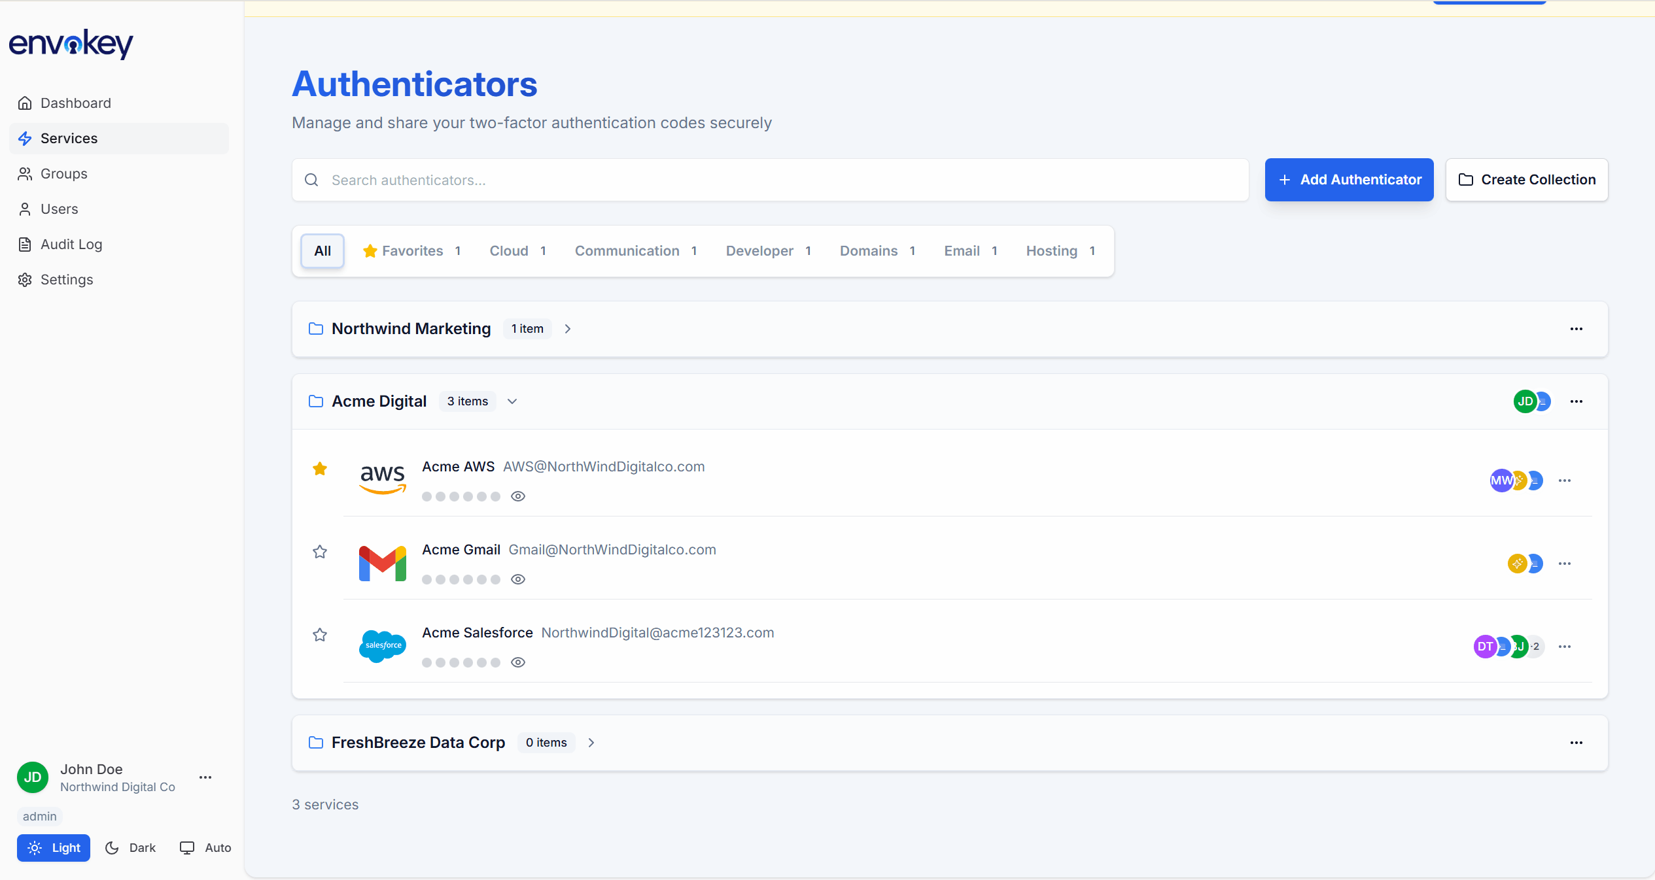Favorite Acme Gmail using the star
The image size is (1655, 880).
320,552
